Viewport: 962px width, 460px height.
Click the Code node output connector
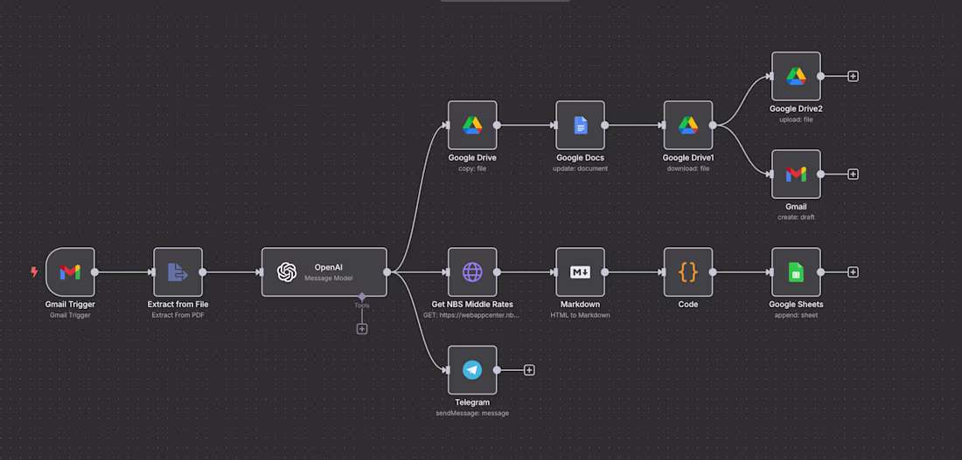click(713, 272)
